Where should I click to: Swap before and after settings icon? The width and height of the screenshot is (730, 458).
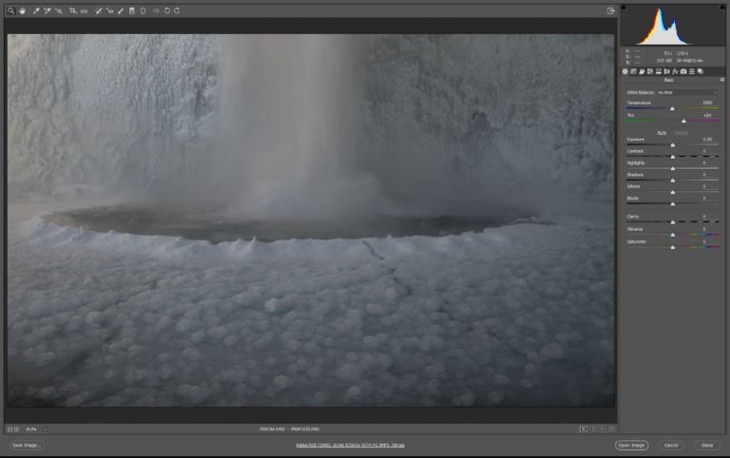tap(593, 429)
